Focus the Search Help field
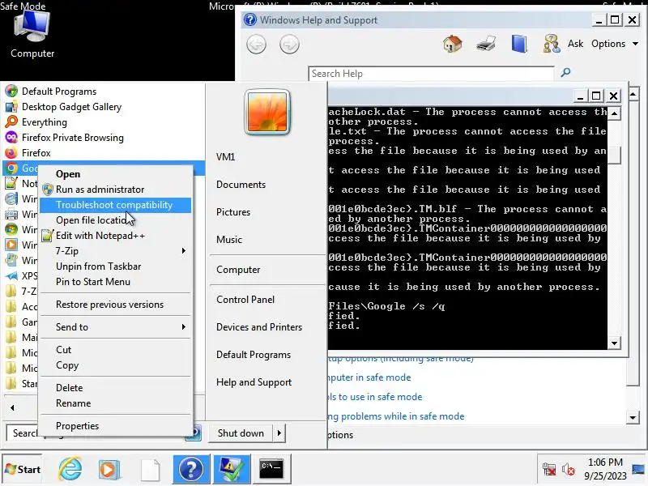The image size is (648, 486). pos(432,74)
